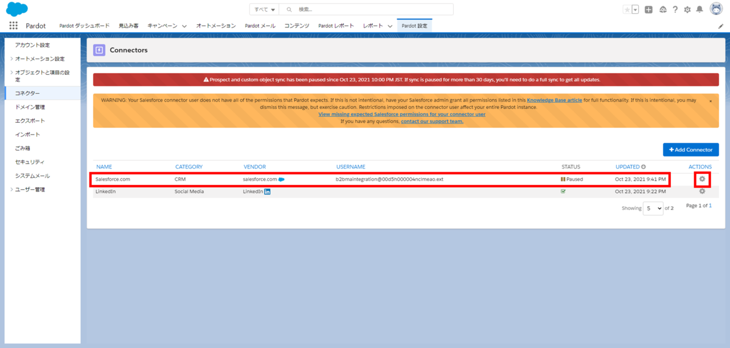
Task: Open gear actions for Salesforce.com connector
Action: (702, 179)
